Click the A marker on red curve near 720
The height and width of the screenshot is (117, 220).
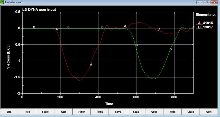[x=159, y=30]
